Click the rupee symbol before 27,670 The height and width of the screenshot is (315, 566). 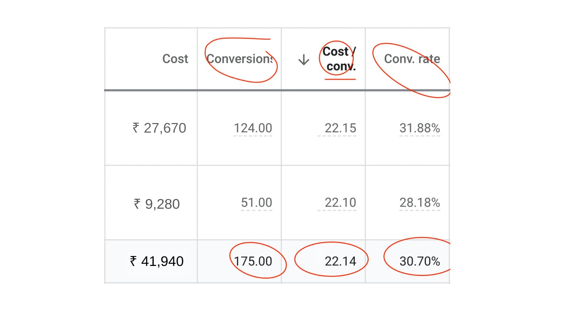tap(136, 128)
